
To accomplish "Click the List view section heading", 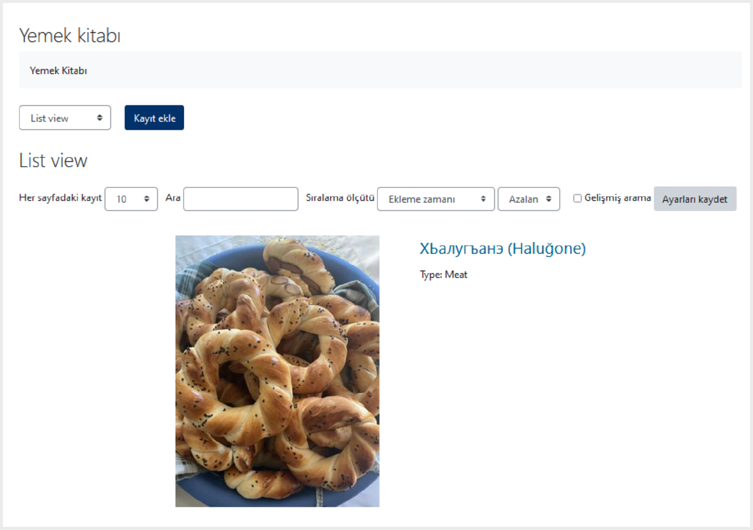I will pos(53,160).
